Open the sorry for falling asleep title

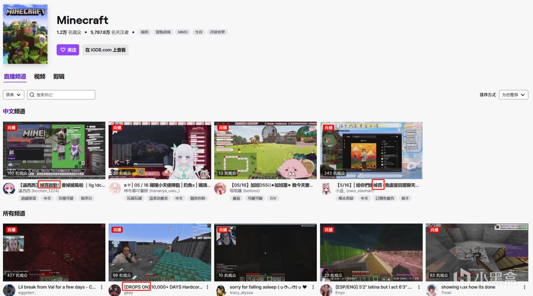tap(268, 287)
